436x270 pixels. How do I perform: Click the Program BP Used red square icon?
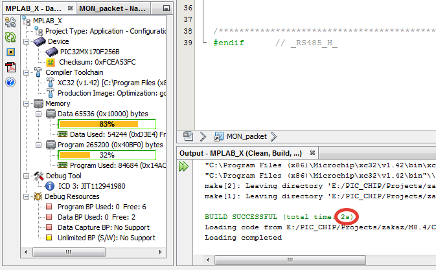point(49,207)
